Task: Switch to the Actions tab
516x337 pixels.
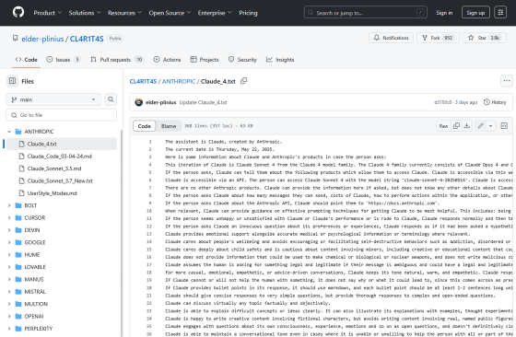Action: click(x=167, y=60)
